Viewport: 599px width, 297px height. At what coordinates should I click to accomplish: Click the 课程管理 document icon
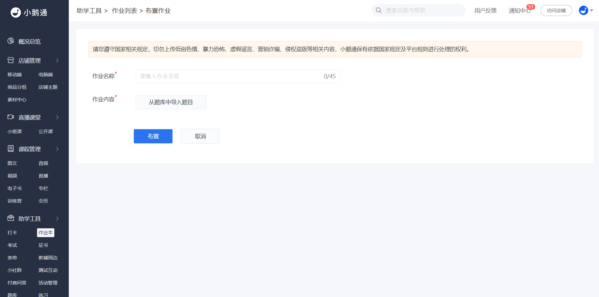11,149
